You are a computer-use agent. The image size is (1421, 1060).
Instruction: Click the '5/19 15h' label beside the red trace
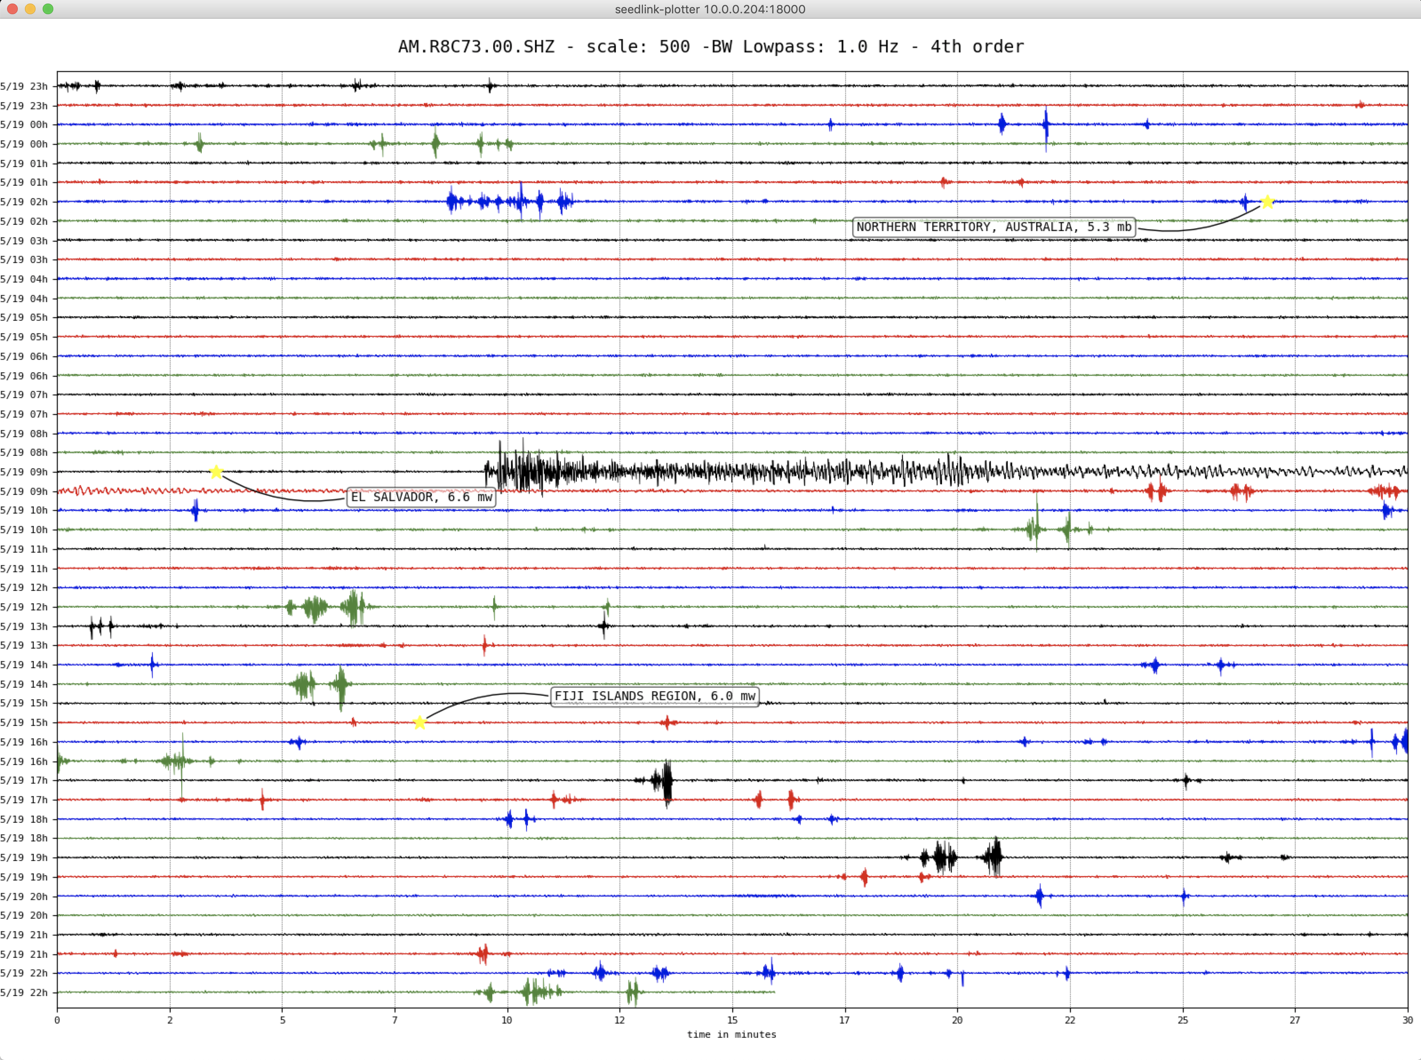pos(24,722)
